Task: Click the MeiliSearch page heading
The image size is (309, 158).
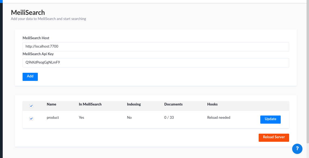Action: 28,12
